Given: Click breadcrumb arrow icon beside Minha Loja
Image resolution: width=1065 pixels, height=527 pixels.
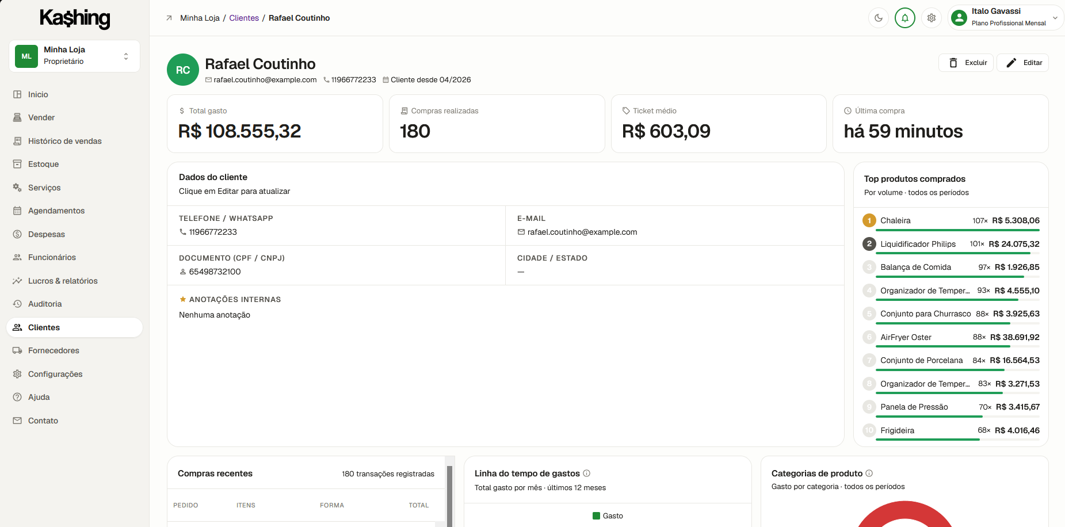Looking at the screenshot, I should pos(169,18).
